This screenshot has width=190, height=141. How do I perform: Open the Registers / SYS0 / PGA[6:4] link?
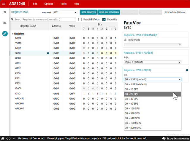pyautogui.click(x=138, y=53)
